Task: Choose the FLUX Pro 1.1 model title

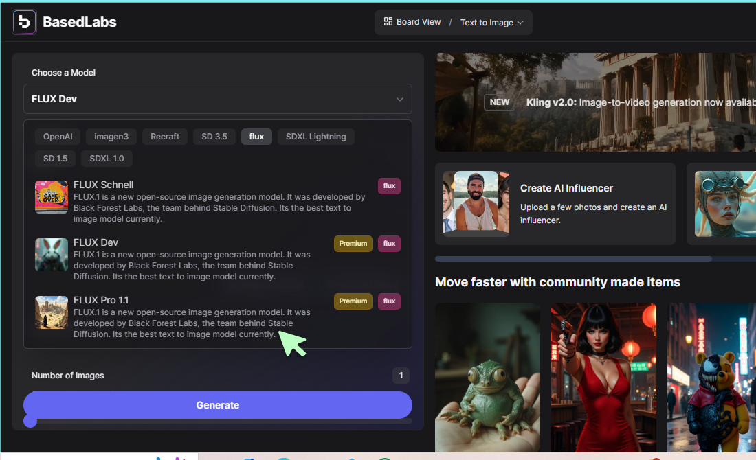Action: 101,300
